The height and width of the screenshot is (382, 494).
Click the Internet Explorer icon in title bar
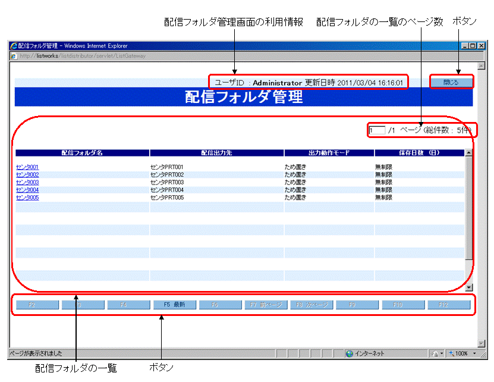click(14, 46)
